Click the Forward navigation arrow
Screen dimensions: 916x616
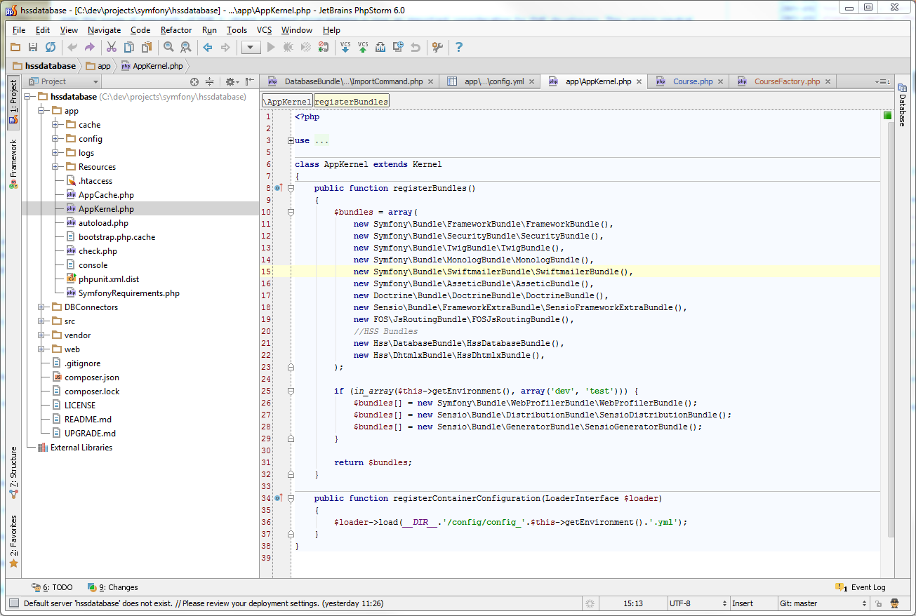225,47
